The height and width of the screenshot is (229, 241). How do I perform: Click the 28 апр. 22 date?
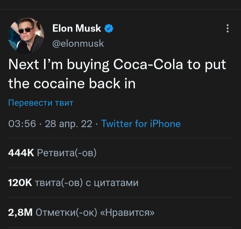pyautogui.click(x=68, y=124)
